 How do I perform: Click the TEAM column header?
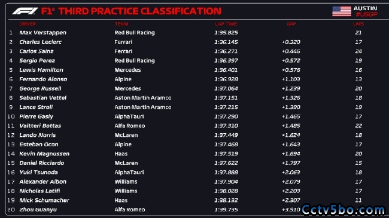pyautogui.click(x=121, y=24)
